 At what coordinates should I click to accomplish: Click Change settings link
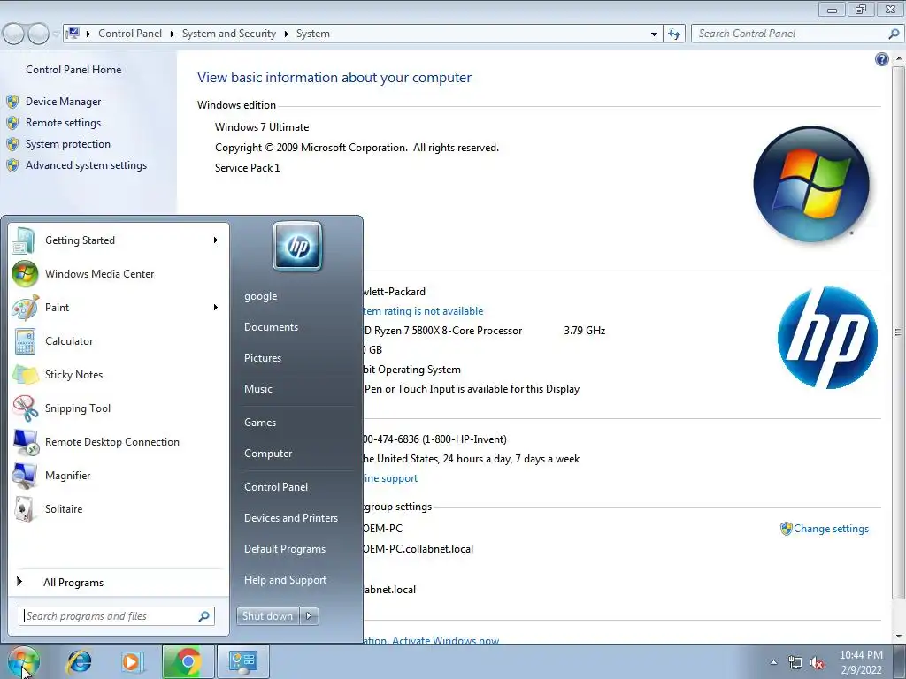pyautogui.click(x=831, y=529)
